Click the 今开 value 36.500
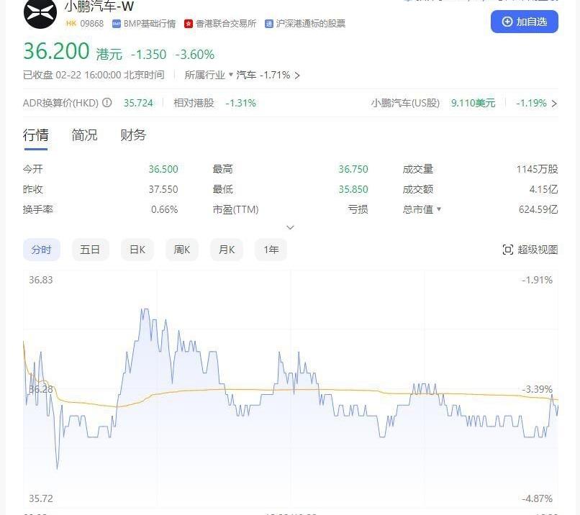Screen dimensions: 580x515 (x=163, y=169)
